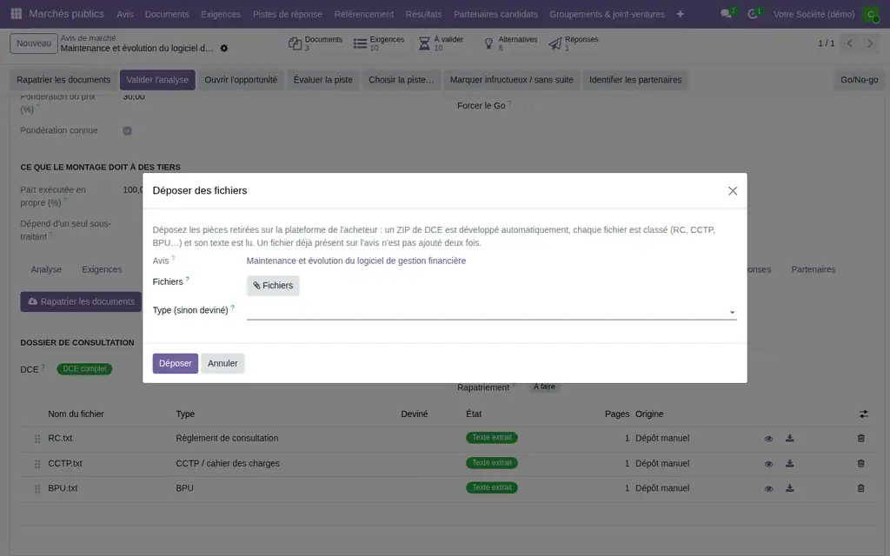Sort by Nom du fichier column header

tap(76, 414)
